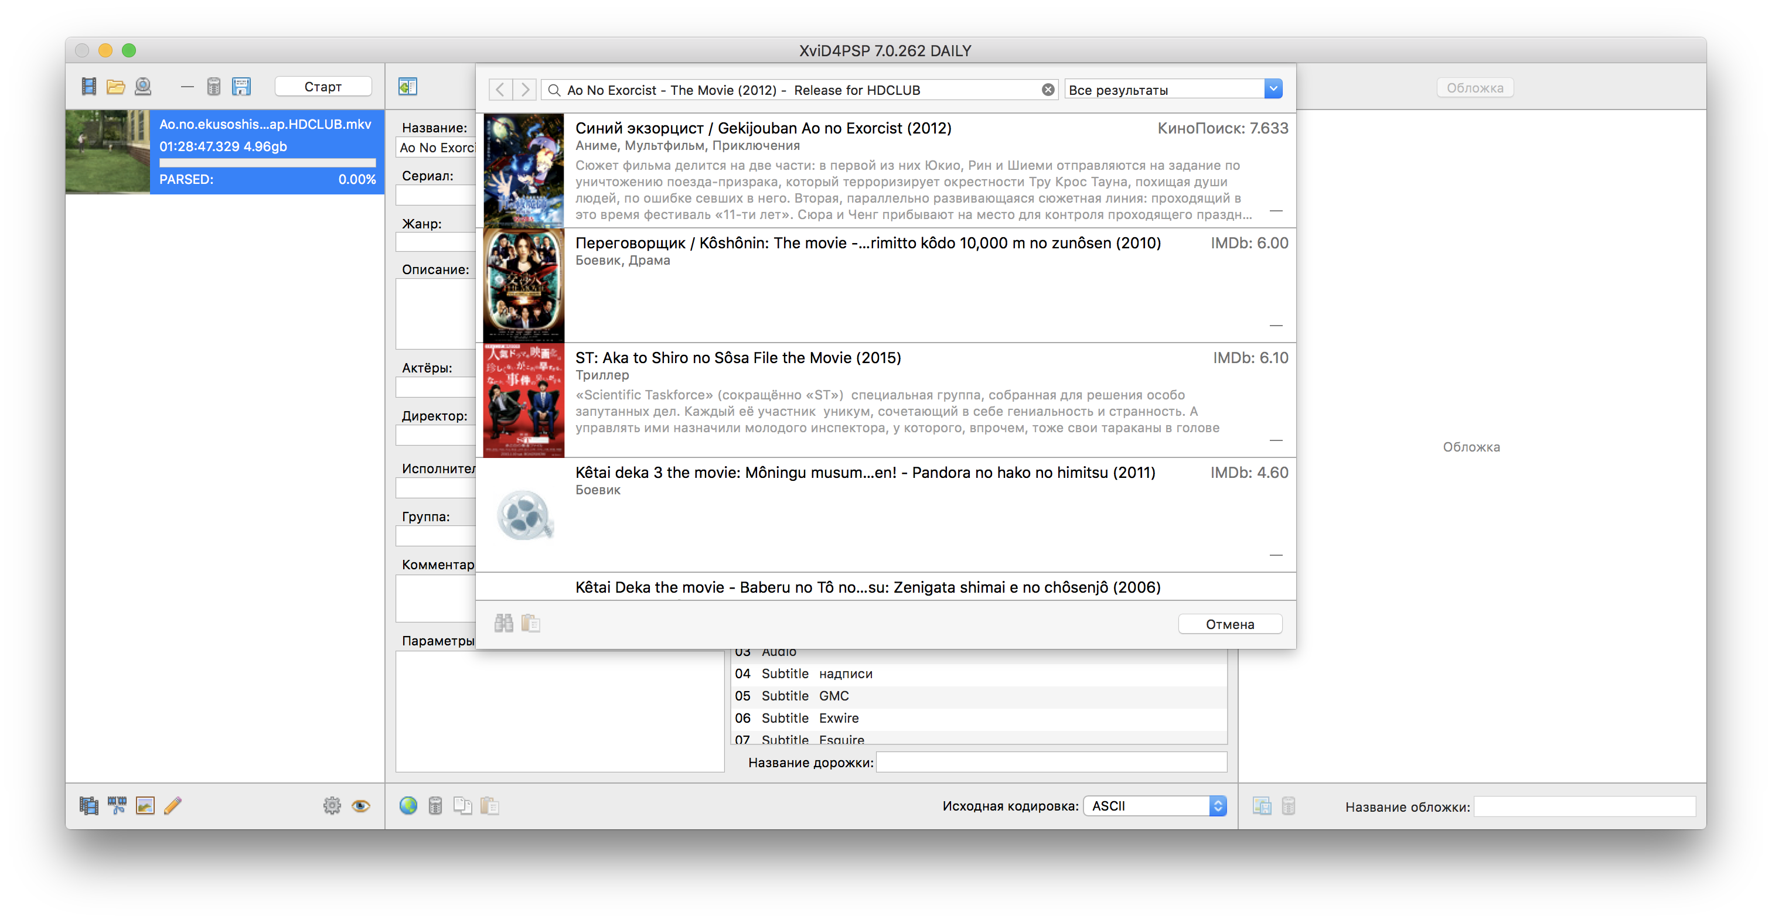Click the pencil edit icon
This screenshot has width=1772, height=923.
pos(173,805)
